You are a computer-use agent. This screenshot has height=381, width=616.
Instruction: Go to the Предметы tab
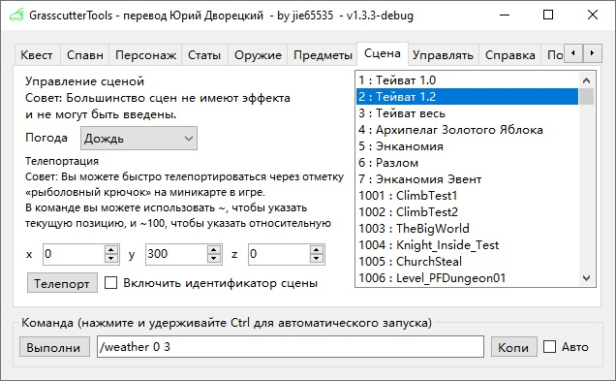click(x=323, y=54)
